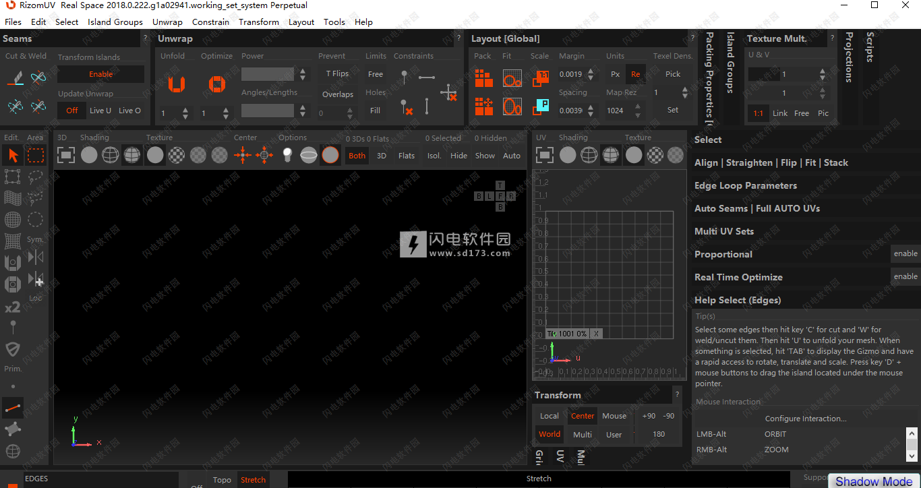Click the Margin value stepper arrows
The image size is (921, 488).
[591, 74]
